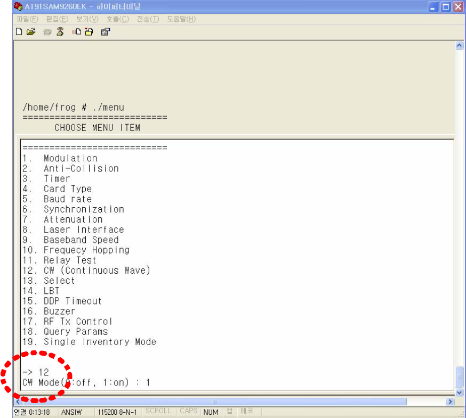The image size is (466, 418).
Task: Click the 'CAPS' status bar indicator
Action: pos(188,411)
